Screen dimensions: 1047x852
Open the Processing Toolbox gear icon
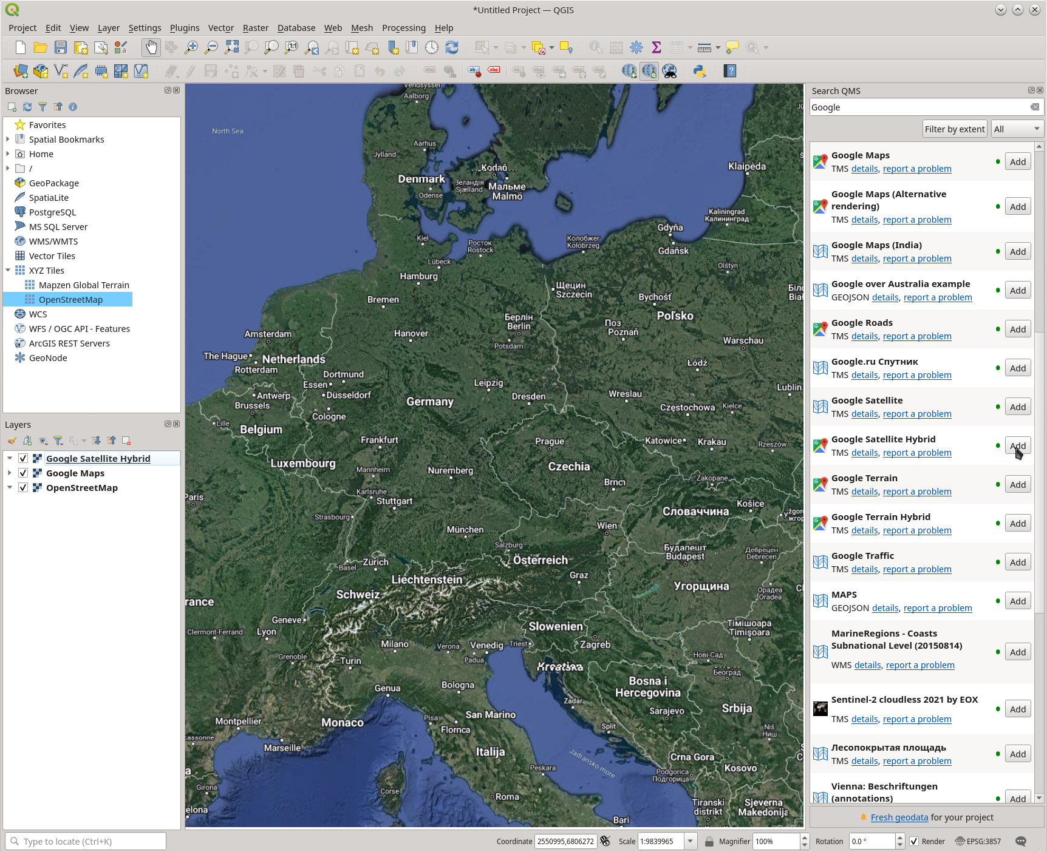(636, 47)
